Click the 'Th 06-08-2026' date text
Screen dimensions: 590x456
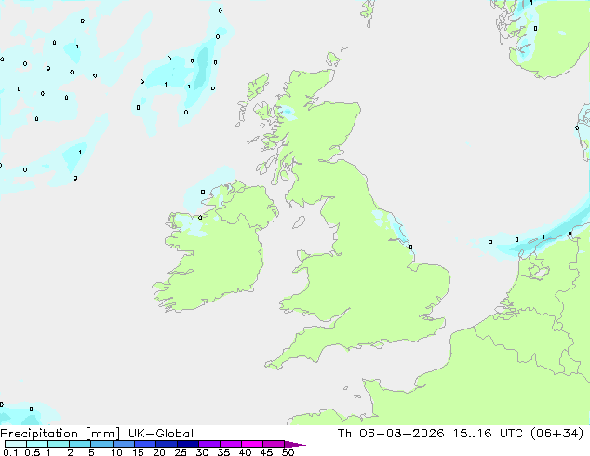pyautogui.click(x=391, y=434)
